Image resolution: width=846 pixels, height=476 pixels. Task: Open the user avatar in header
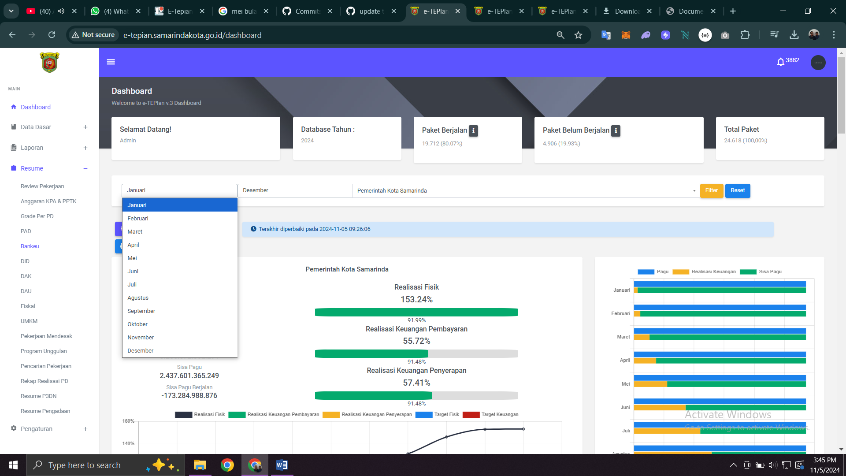[818, 63]
